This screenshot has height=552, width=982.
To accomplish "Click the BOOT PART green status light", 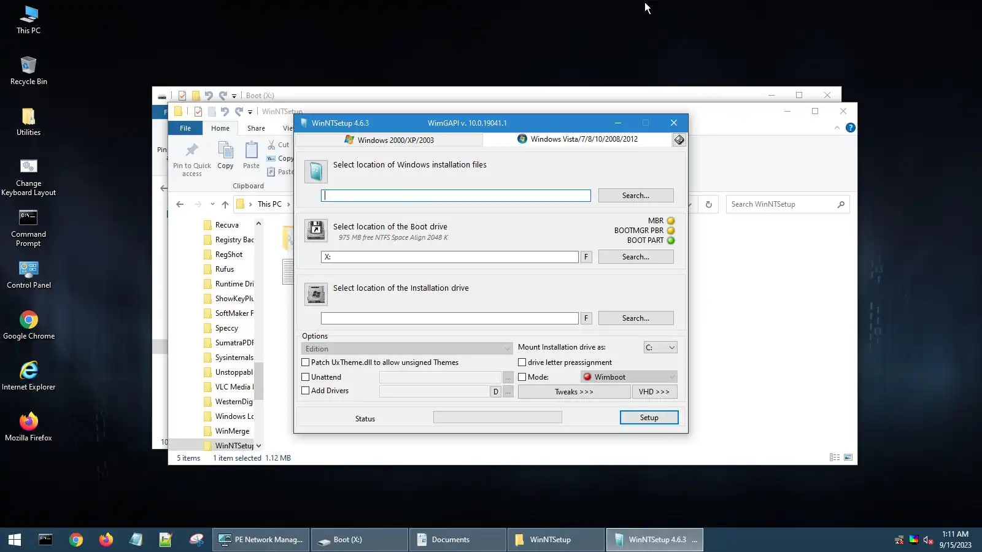I will coord(671,240).
